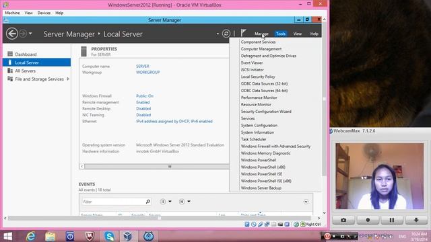Pause the WebcamMax video
Screen dimensions: 431x242
(x=392, y=220)
